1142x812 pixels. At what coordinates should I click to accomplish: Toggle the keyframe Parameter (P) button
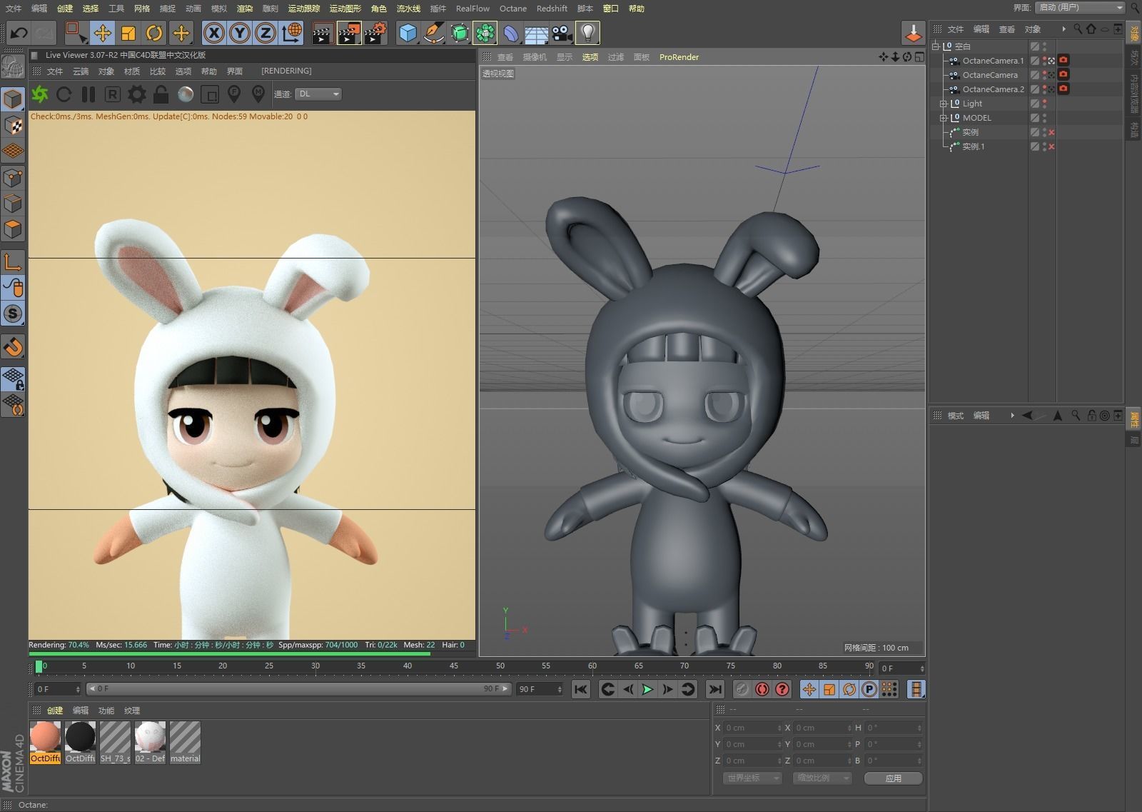[x=869, y=689]
